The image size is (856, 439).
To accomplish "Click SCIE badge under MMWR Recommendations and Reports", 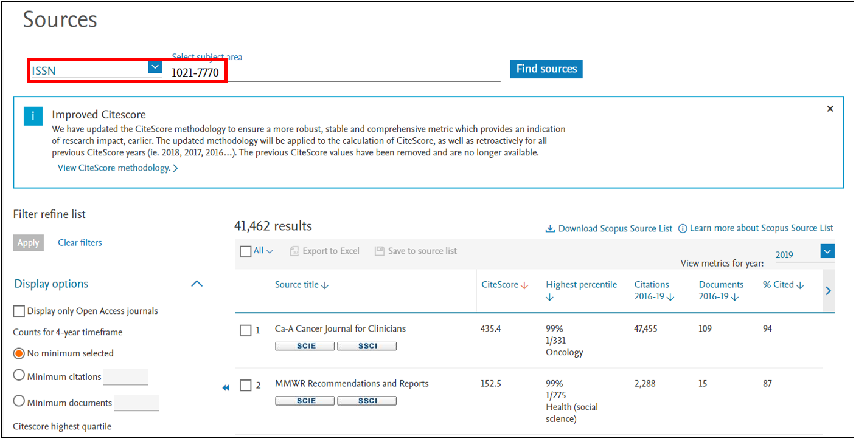I will coord(305,401).
